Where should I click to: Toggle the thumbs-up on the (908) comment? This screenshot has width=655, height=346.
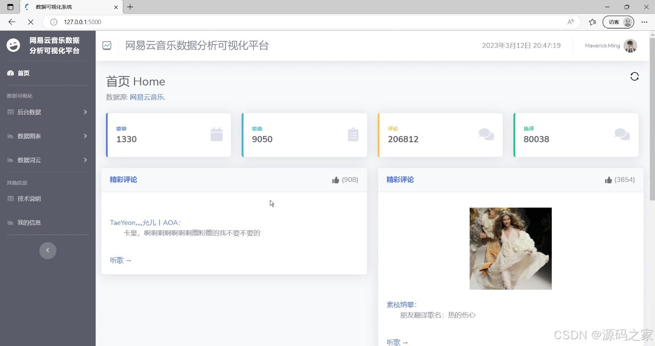336,179
